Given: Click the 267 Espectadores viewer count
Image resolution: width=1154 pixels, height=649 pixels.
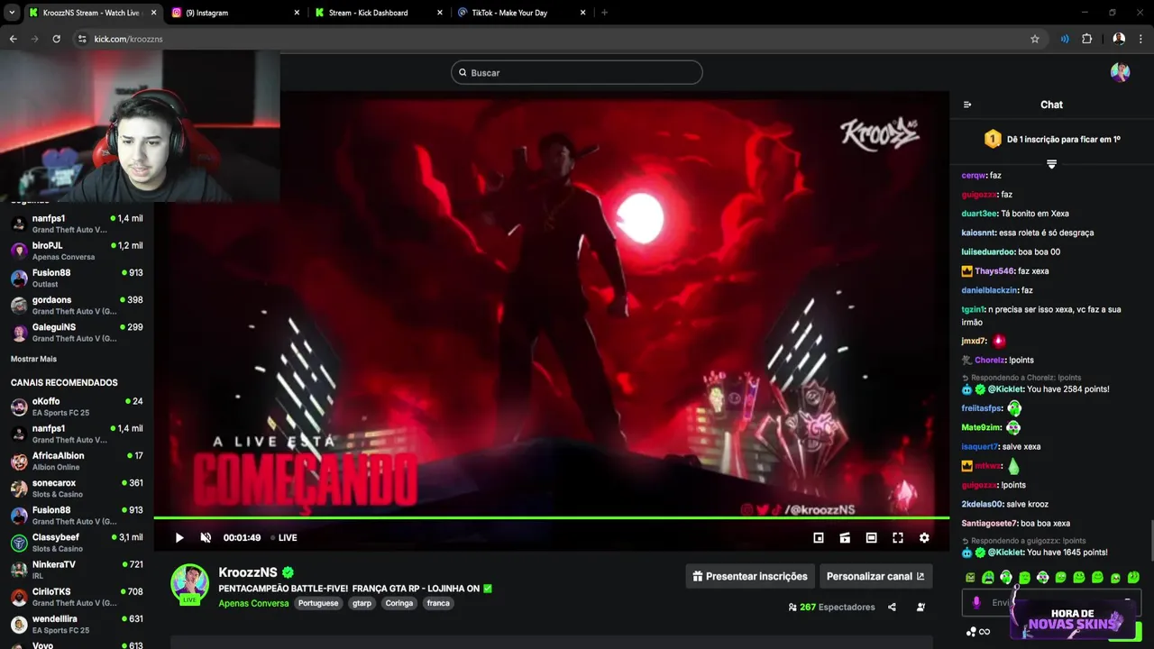Looking at the screenshot, I should (x=831, y=608).
